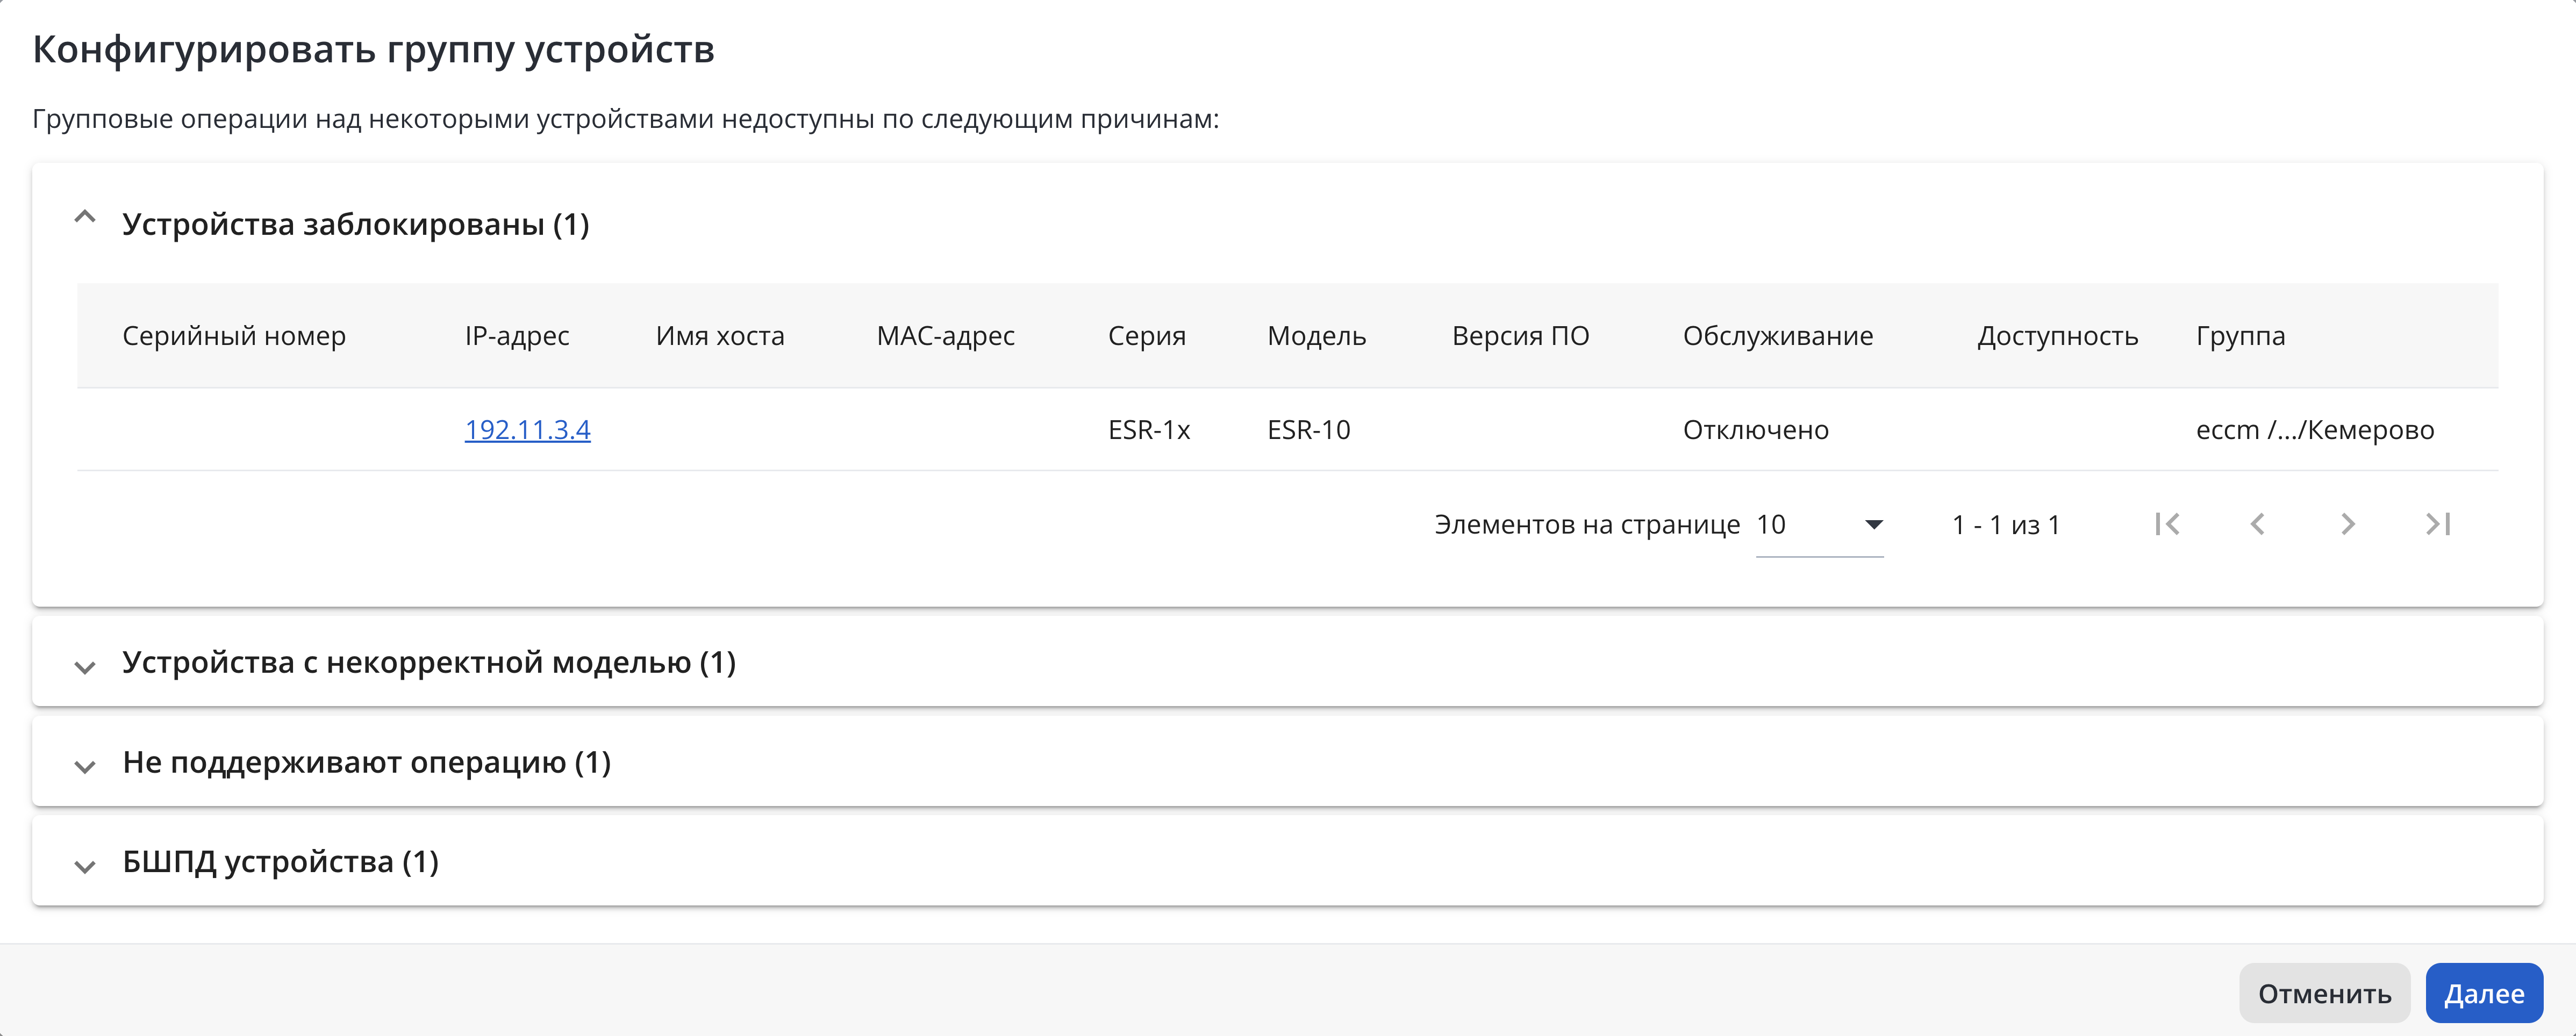Sort by 'IP-адрес' column header
The image size is (2576, 1036).
click(517, 336)
